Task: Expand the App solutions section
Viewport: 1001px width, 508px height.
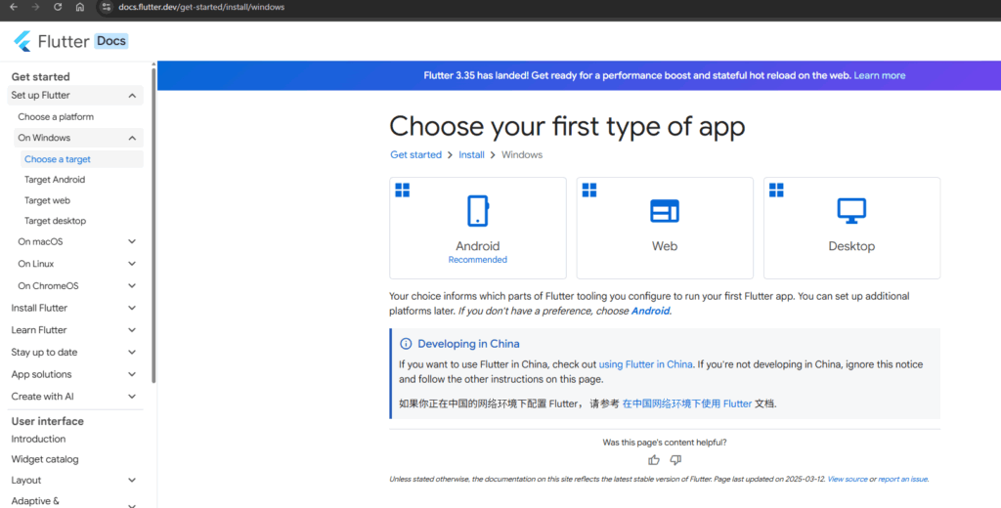Action: (132, 374)
